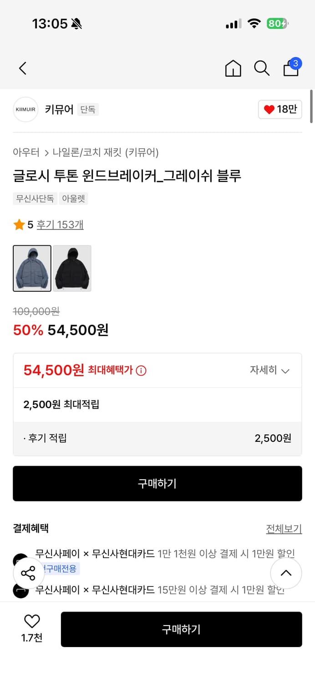This screenshot has width=315, height=684.
Task: Open the shopping cart with 3 items
Action: [x=290, y=70]
